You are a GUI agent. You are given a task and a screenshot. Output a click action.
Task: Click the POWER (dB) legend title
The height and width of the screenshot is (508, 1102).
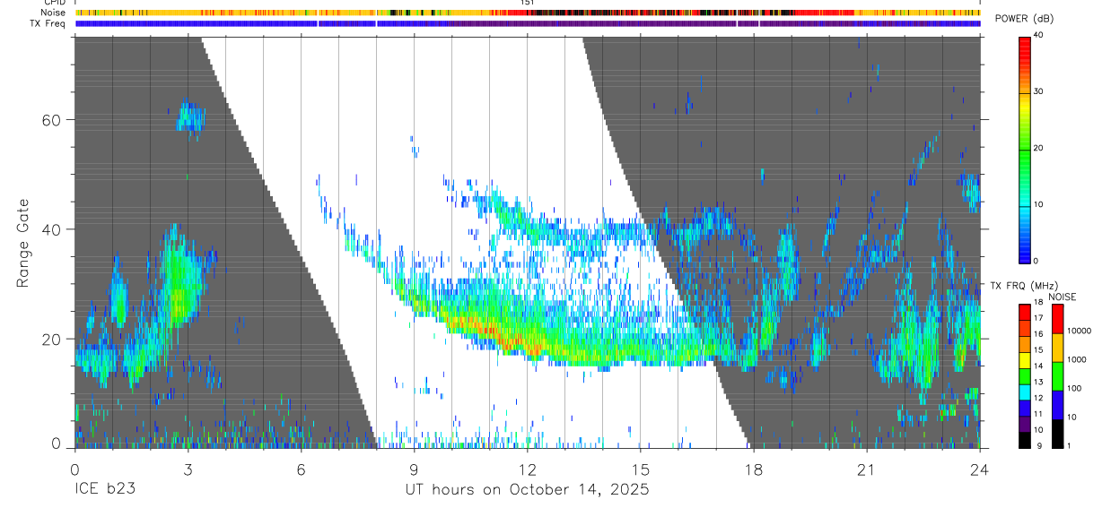pyautogui.click(x=1025, y=20)
